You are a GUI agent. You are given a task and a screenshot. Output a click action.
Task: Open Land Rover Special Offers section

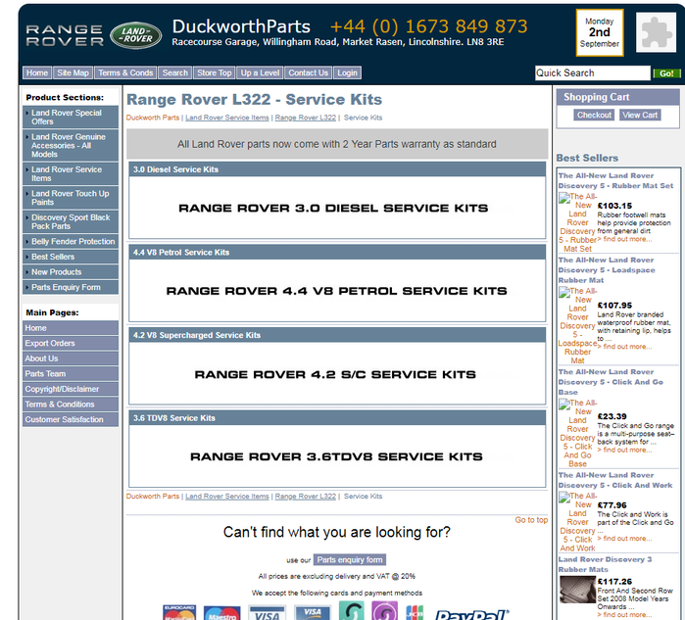point(71,117)
